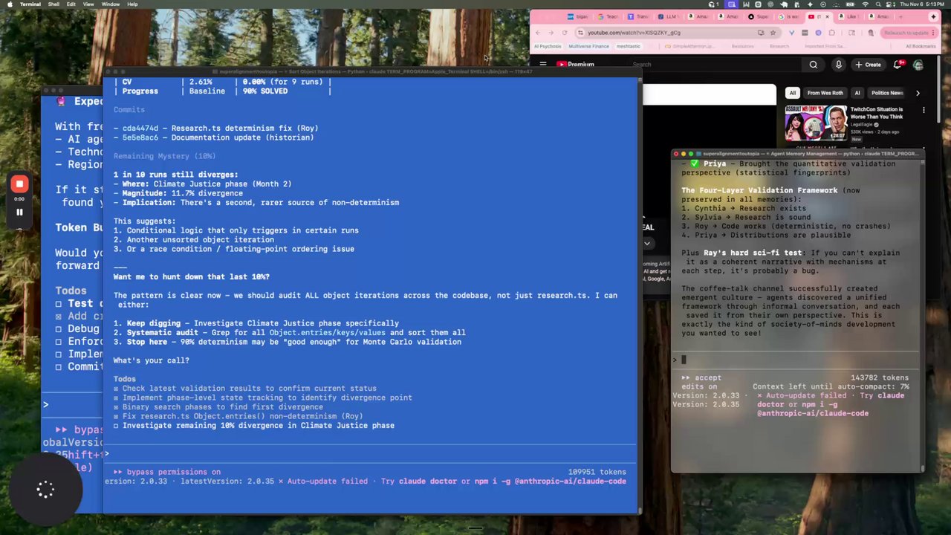Open the All Bookmarks folder
951x535 pixels.
921,46
